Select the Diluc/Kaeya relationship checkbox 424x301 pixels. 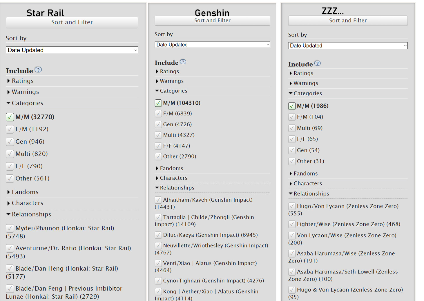pyautogui.click(x=158, y=235)
